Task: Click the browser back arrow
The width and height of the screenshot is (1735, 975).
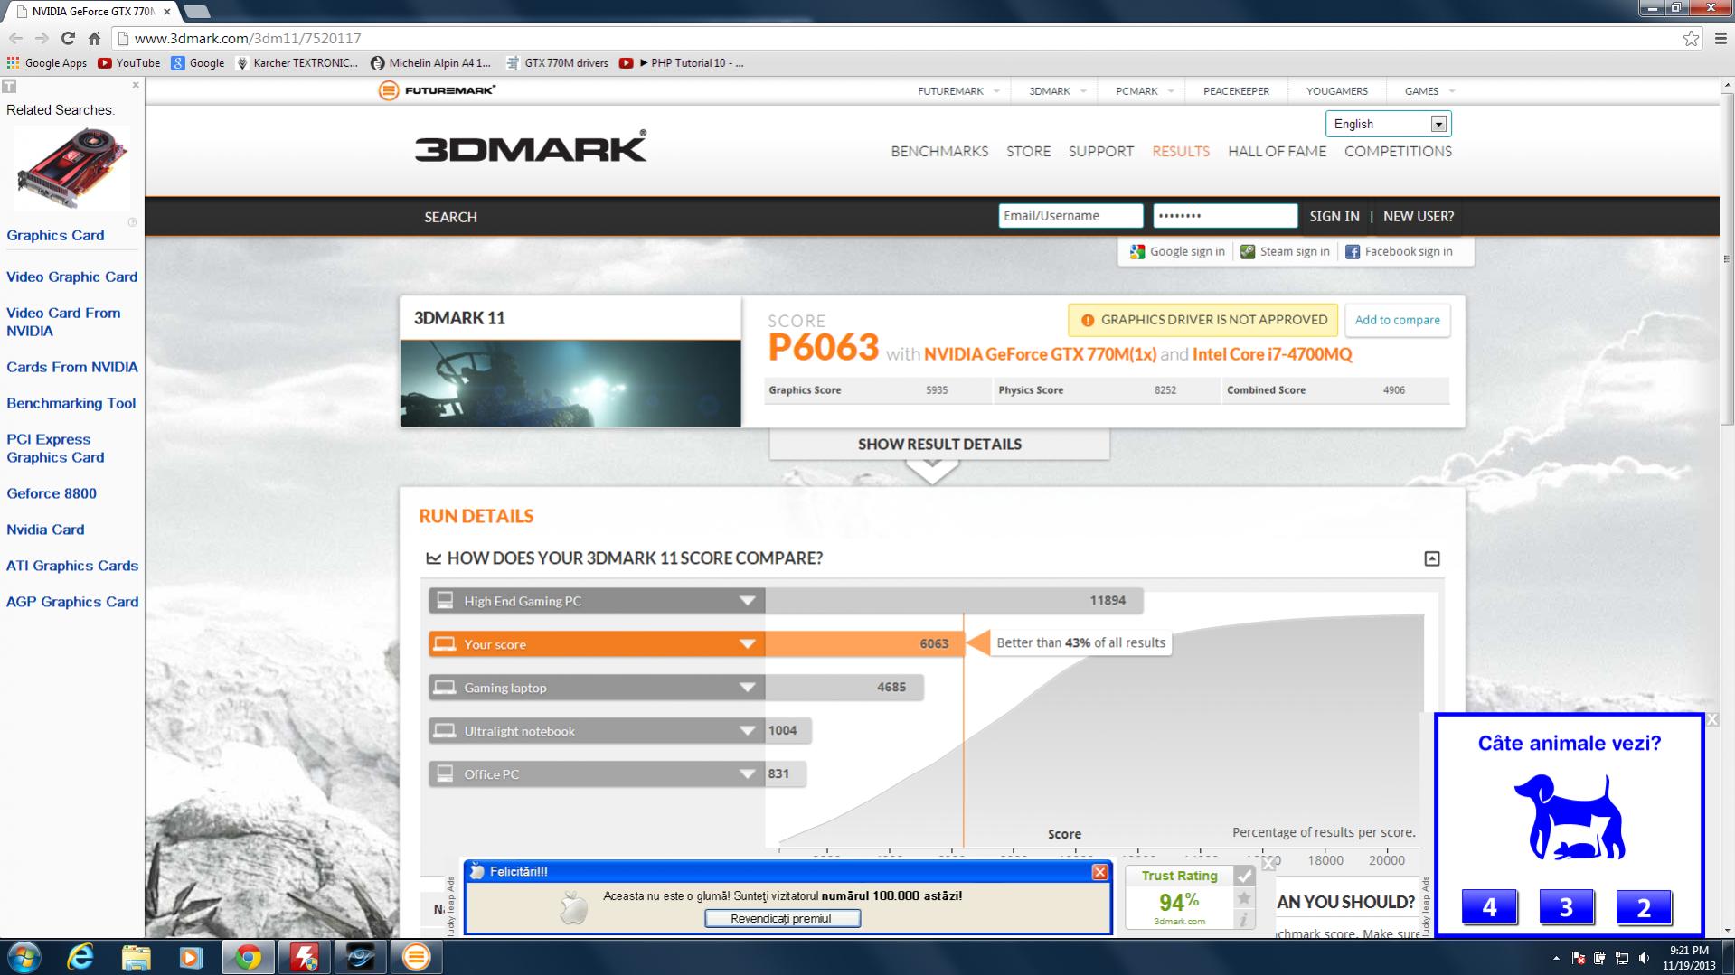Action: tap(15, 38)
